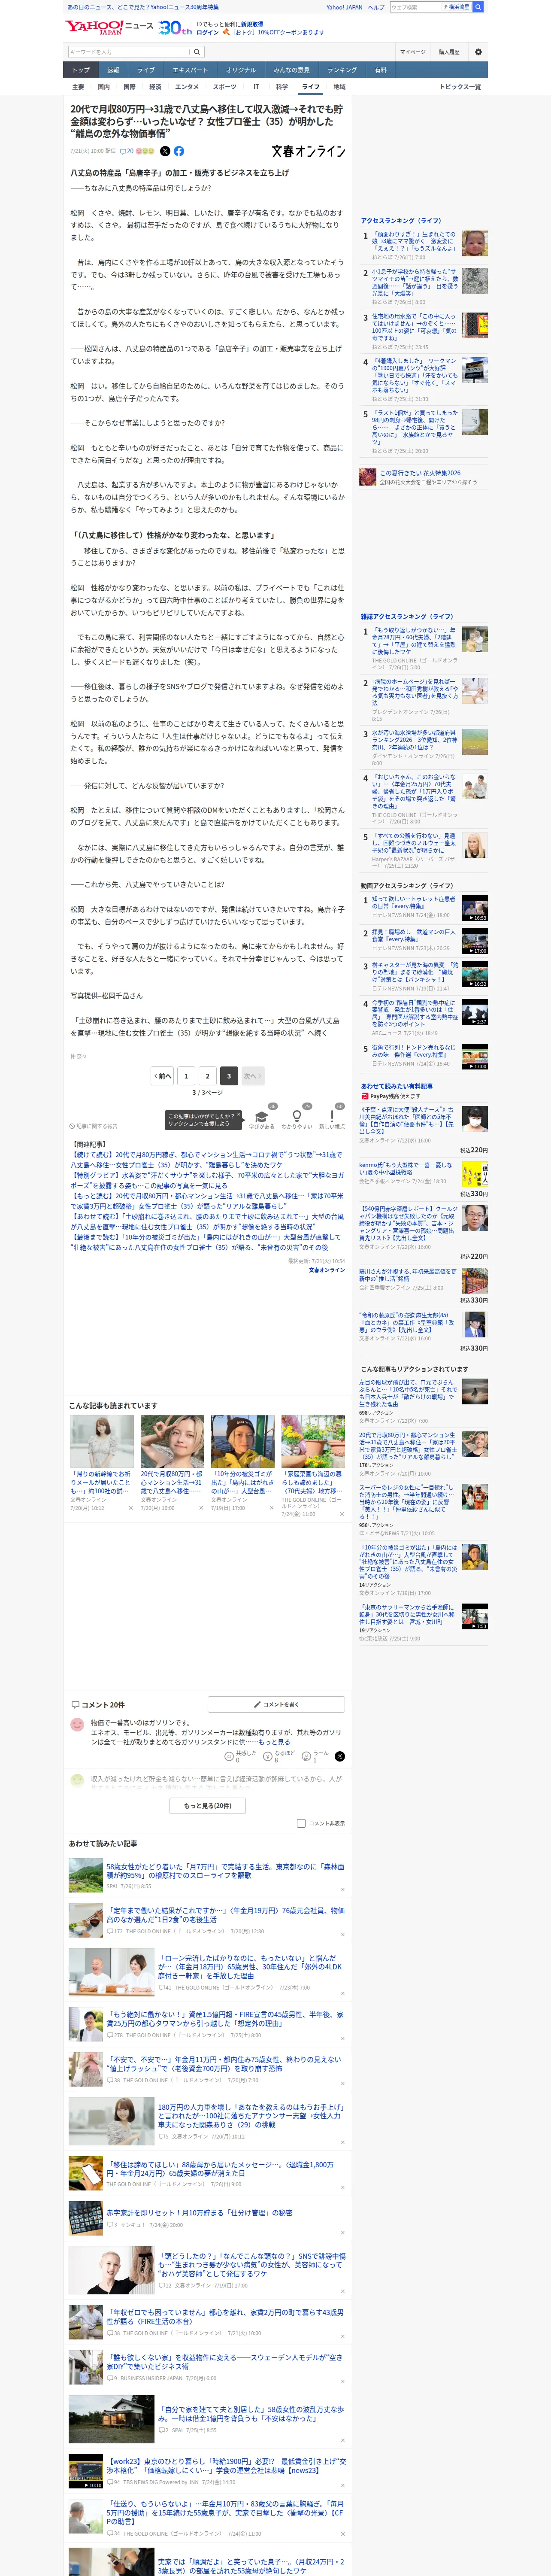Select the エンタメ category

coord(187,87)
